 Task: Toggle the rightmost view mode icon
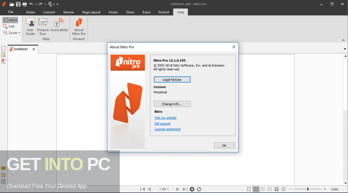(284, 189)
